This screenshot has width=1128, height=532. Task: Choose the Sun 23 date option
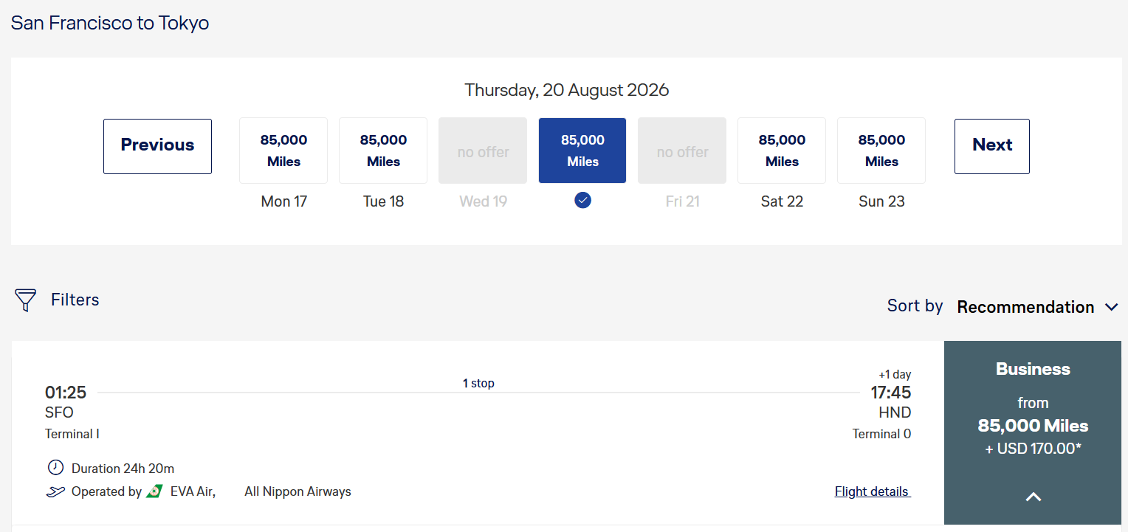click(881, 151)
